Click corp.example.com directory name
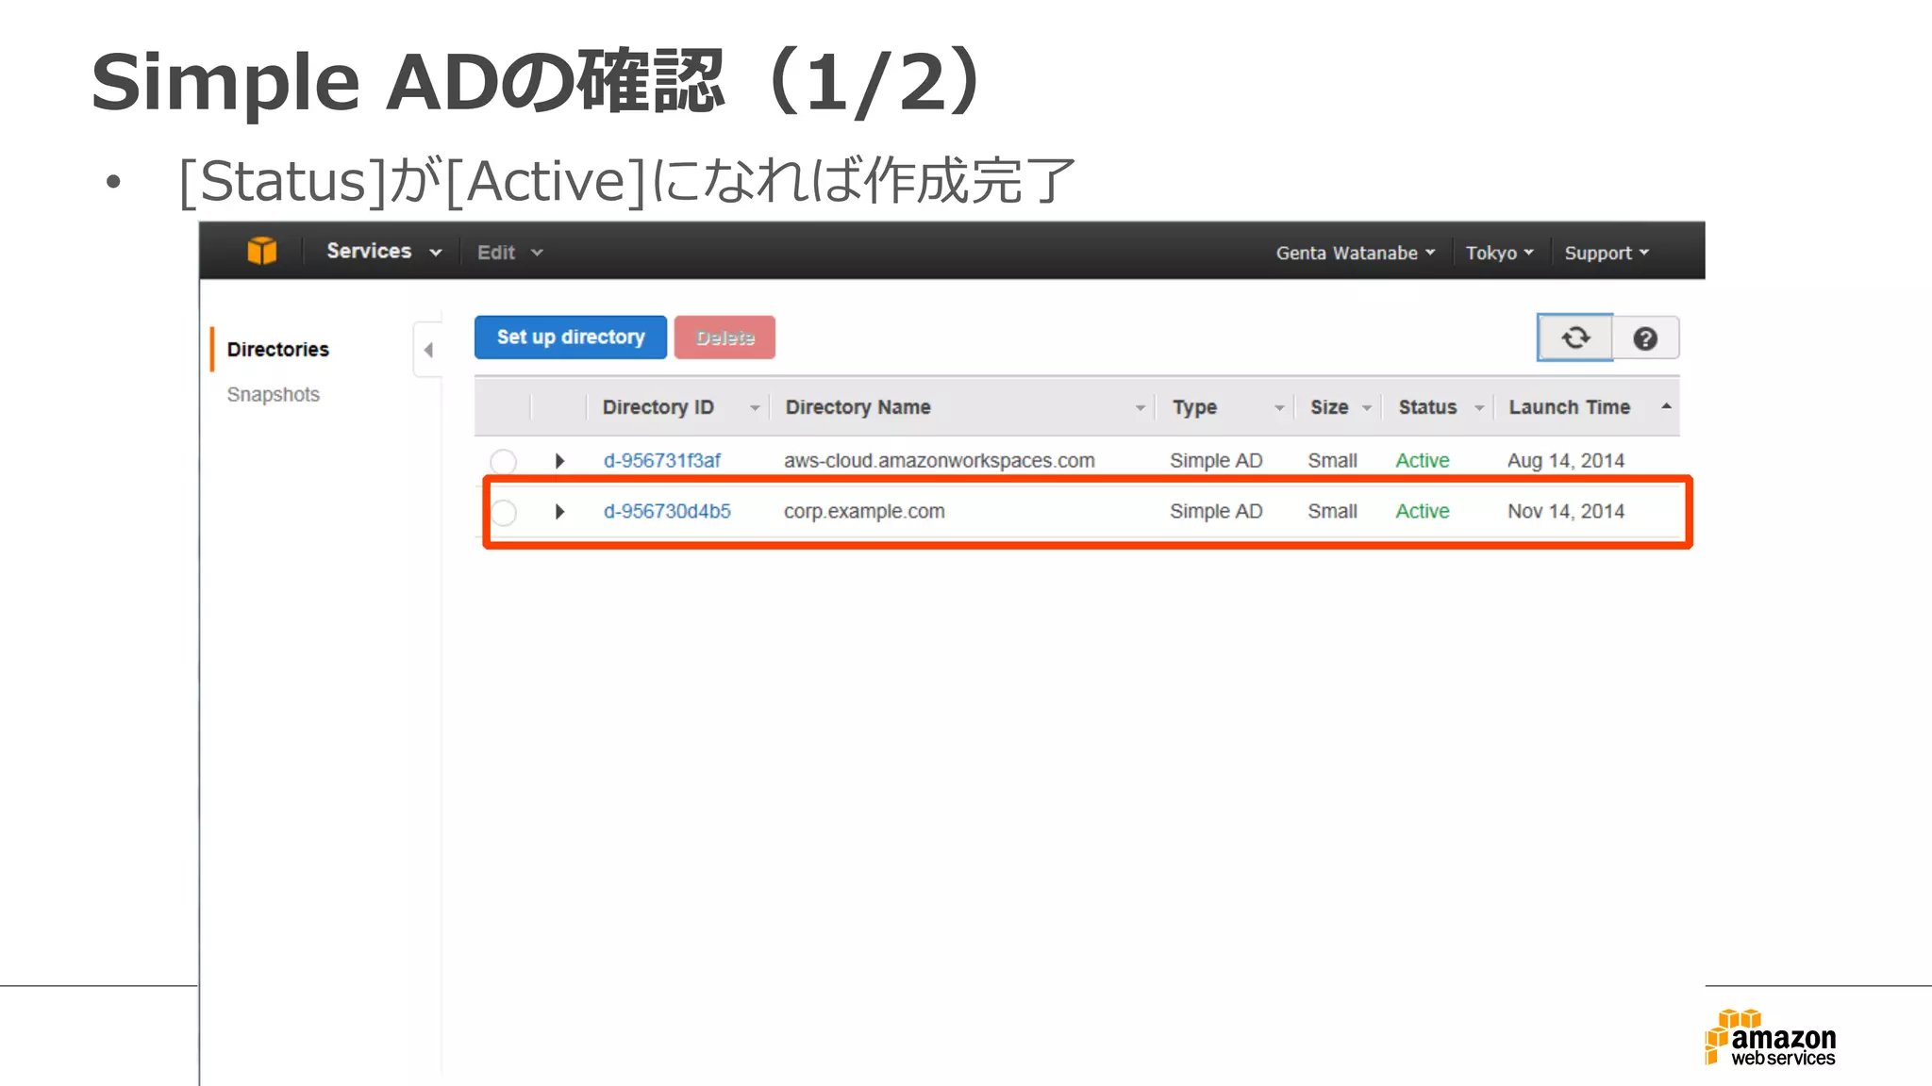Image resolution: width=1932 pixels, height=1086 pixels. [x=864, y=512]
